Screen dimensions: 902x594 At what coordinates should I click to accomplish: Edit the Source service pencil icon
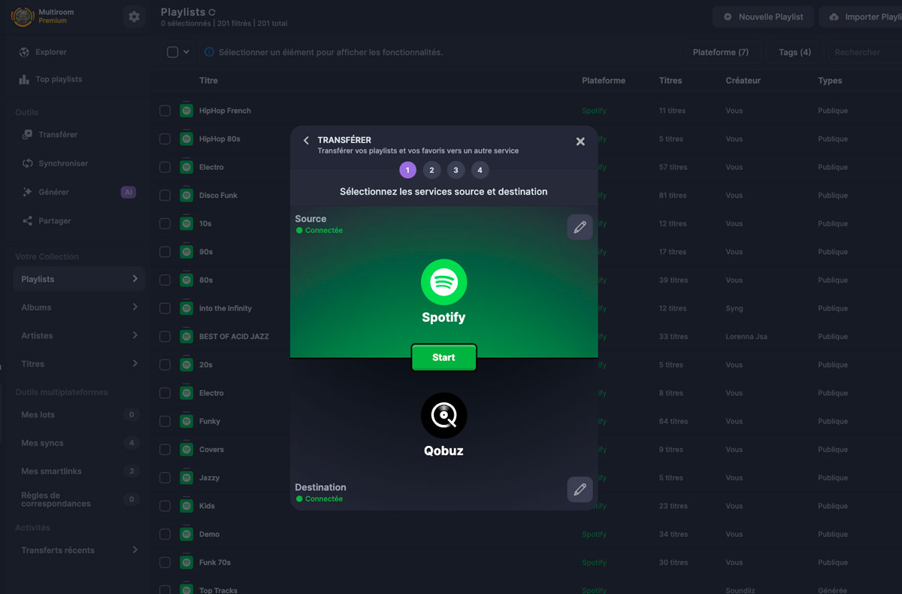coord(580,227)
